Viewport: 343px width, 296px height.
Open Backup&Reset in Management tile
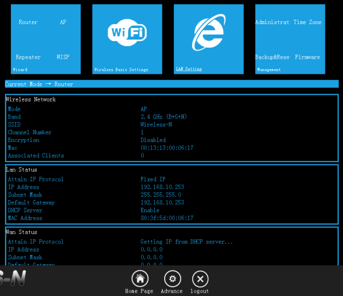[273, 57]
